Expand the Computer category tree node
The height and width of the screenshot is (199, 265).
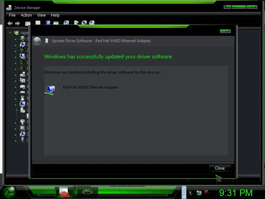[x=16, y=45]
